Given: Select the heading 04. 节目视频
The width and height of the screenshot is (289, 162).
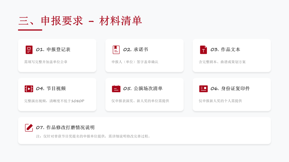Looking at the screenshot, I should point(51,88).
